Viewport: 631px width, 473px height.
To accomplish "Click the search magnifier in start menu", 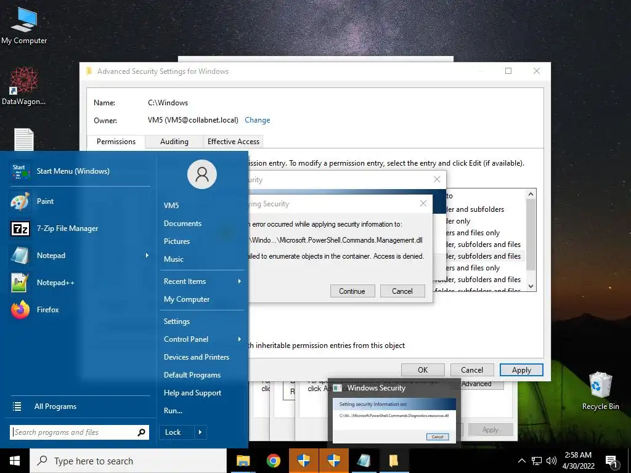I will pyautogui.click(x=141, y=432).
